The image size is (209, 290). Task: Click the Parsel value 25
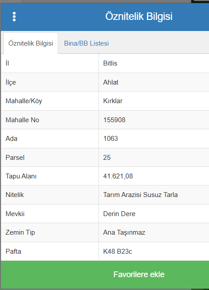(107, 158)
